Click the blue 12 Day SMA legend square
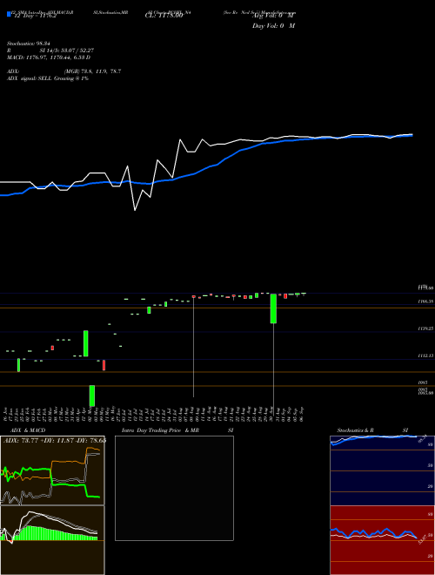435x575 pixels. point(9,14)
